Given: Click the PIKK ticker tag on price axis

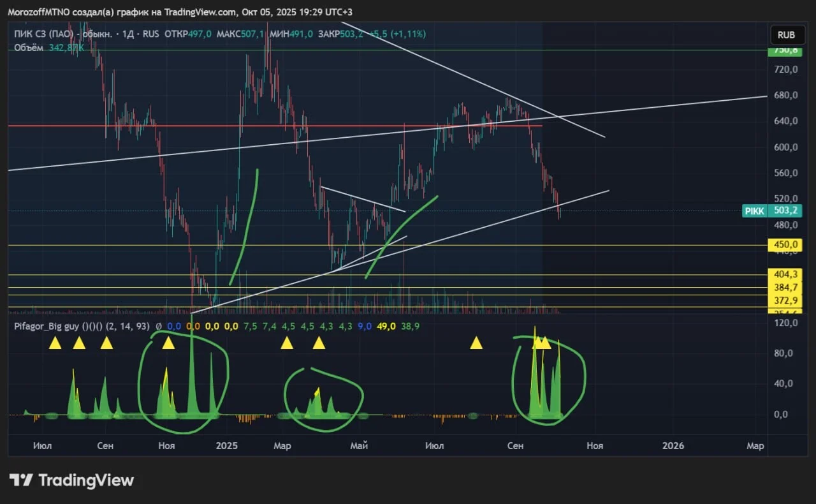Looking at the screenshot, I should pos(755,211).
